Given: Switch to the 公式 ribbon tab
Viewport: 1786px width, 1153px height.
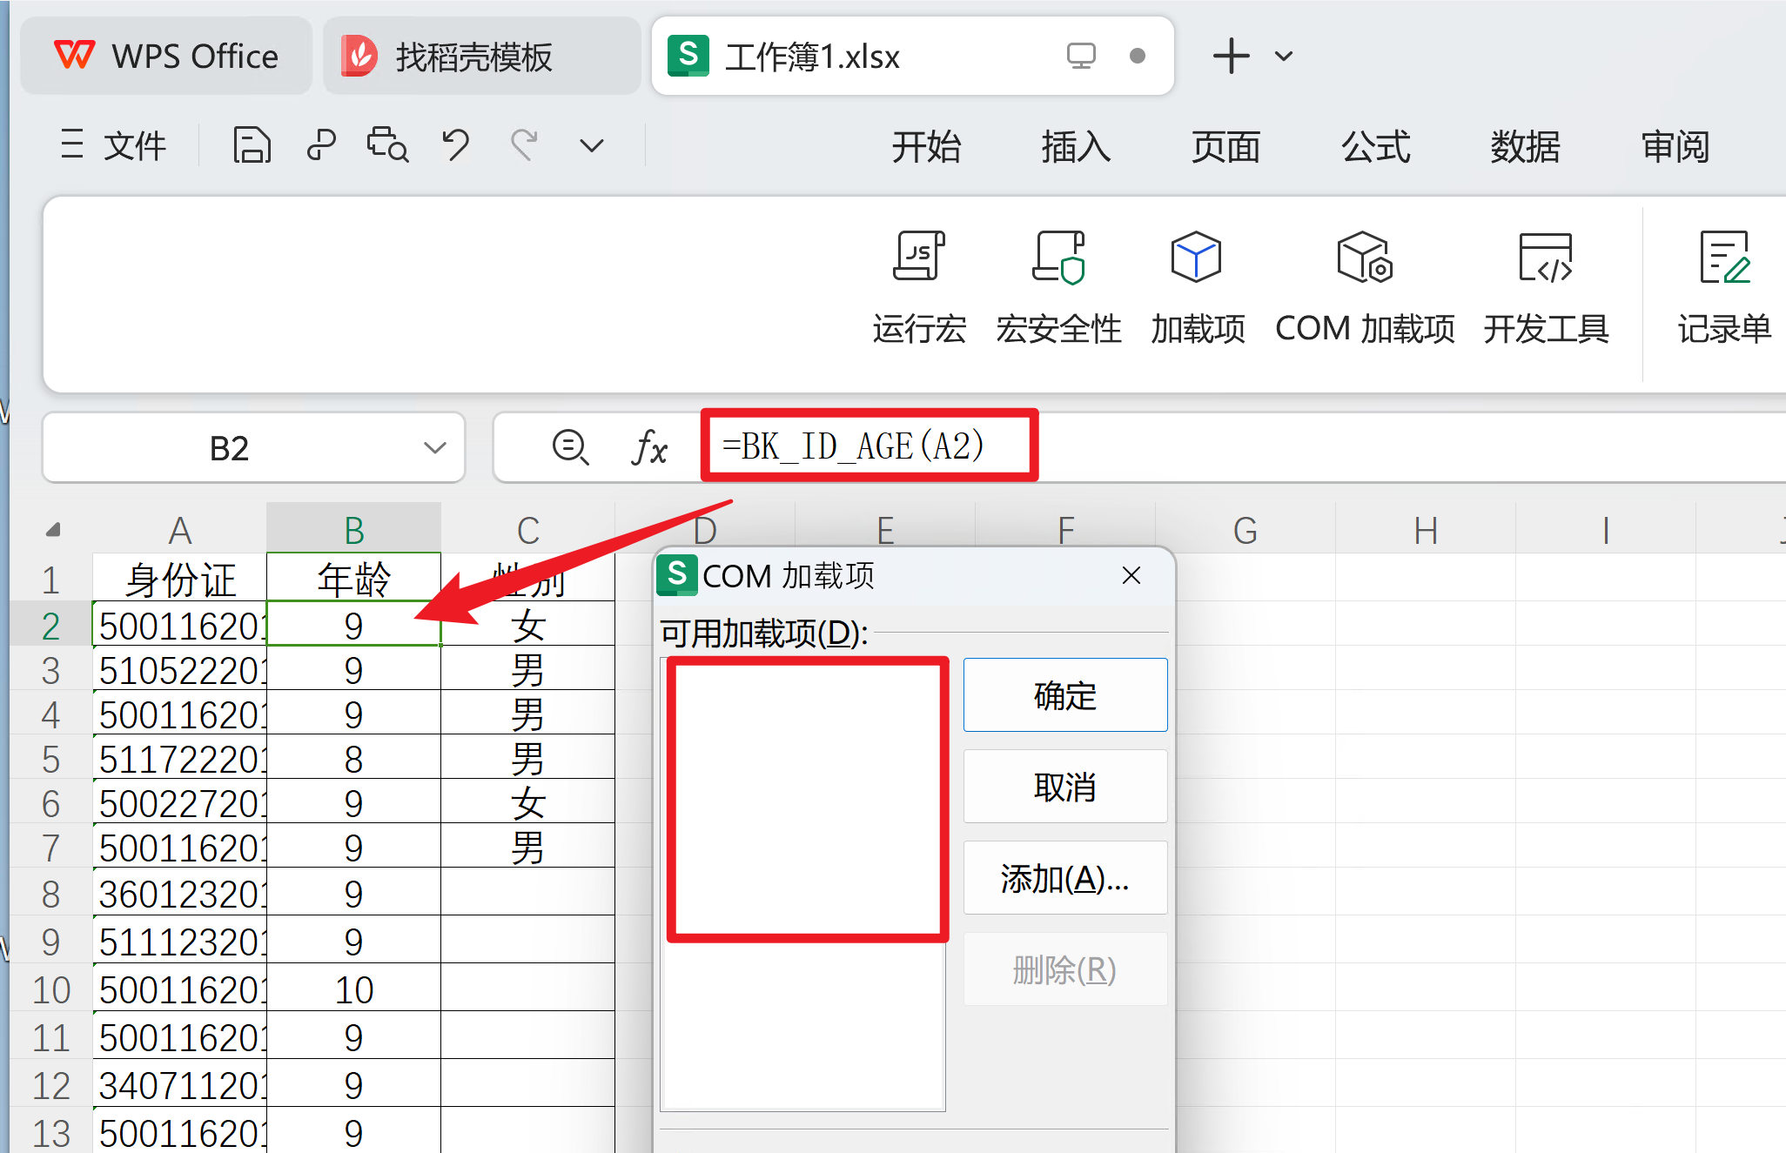Looking at the screenshot, I should point(1375,146).
